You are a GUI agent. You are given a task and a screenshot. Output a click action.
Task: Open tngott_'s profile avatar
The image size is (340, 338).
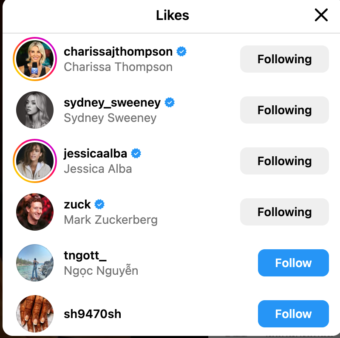(35, 263)
